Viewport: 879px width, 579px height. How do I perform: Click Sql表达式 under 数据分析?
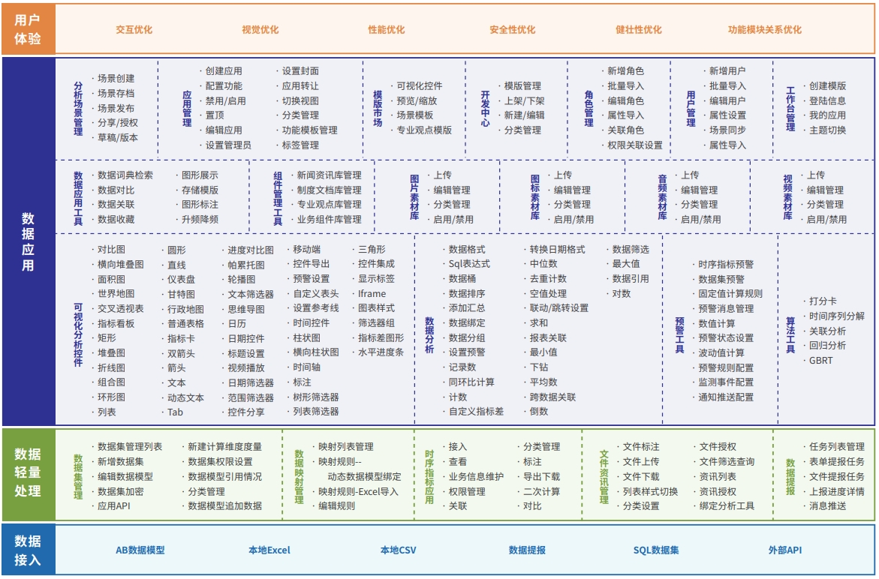click(469, 264)
